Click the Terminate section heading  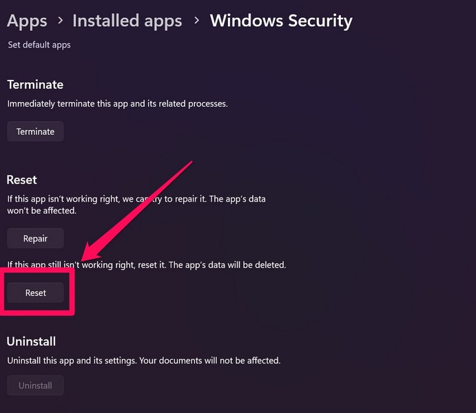34,85
